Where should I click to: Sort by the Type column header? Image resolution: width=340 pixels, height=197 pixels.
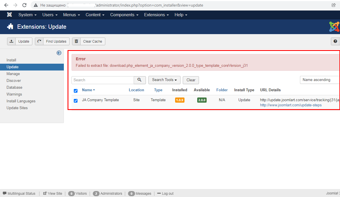158,90
